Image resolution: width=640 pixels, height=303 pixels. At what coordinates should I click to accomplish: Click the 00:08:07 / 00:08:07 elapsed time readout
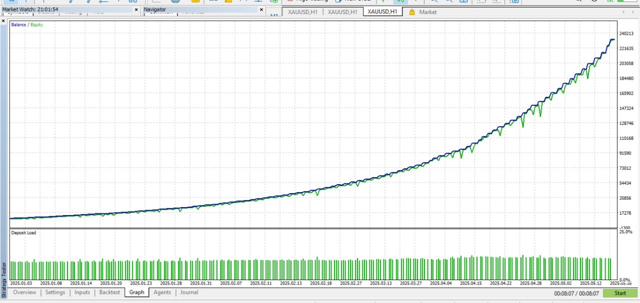[x=576, y=294]
